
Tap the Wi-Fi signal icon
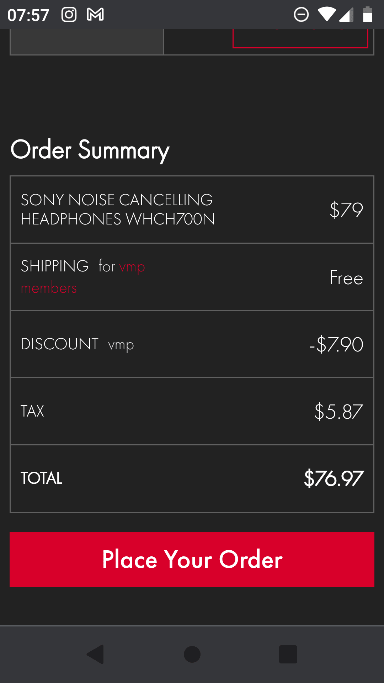tap(326, 15)
